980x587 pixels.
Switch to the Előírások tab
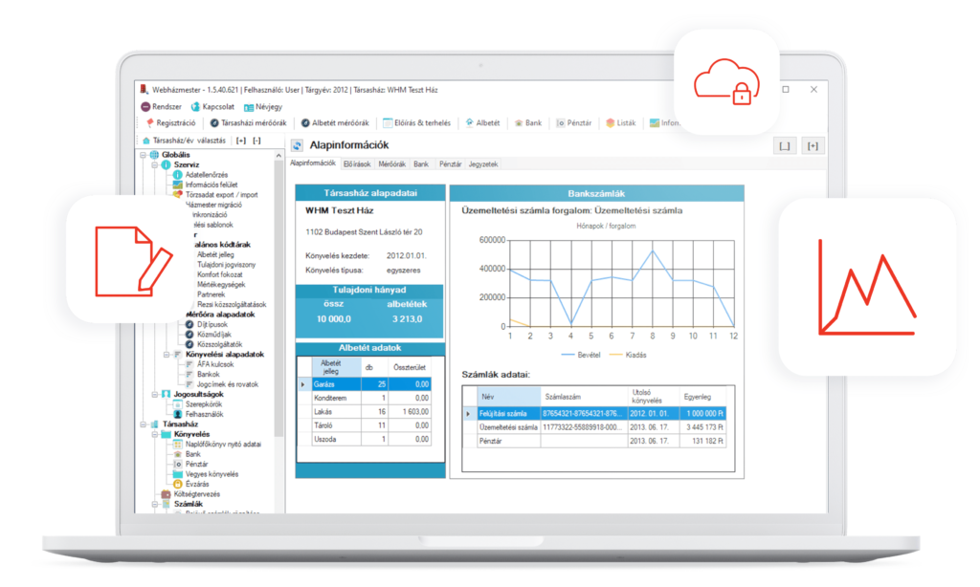[x=358, y=164]
